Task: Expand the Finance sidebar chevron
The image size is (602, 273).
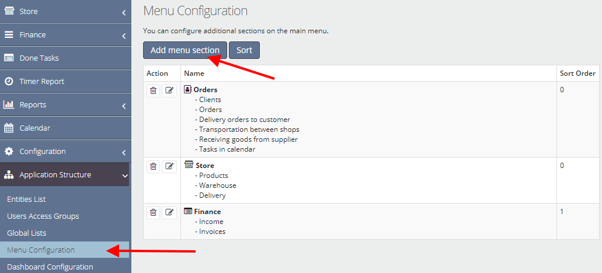Action: (124, 36)
